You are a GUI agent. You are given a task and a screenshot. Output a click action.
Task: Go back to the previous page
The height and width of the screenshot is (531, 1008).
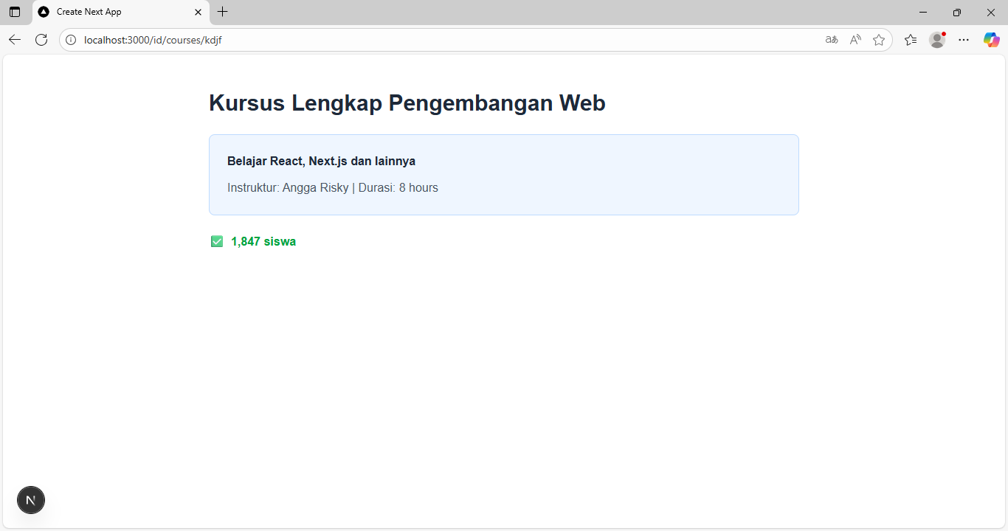point(15,40)
